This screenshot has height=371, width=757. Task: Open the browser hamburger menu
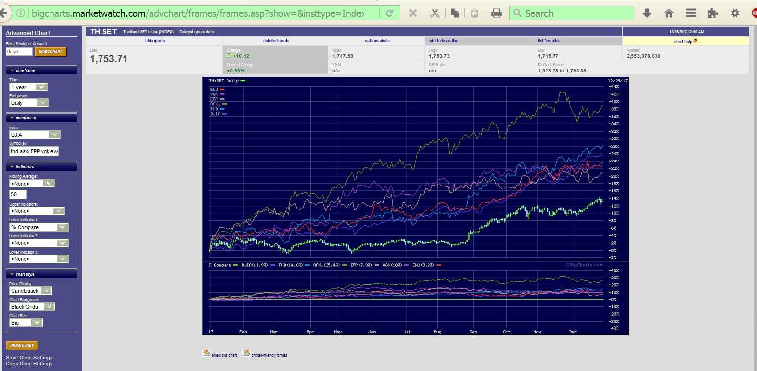click(x=691, y=13)
